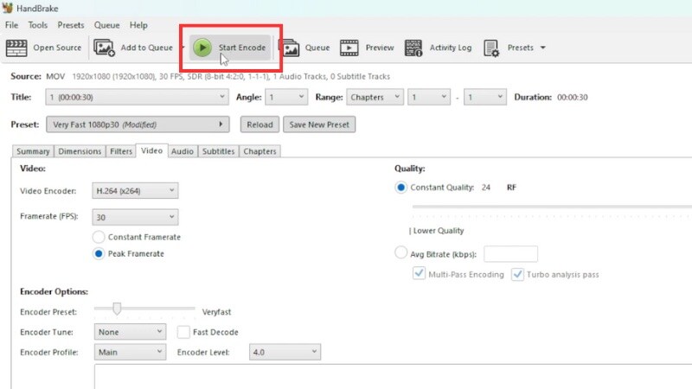
Task: Open the Activity Log icon
Action: point(413,48)
